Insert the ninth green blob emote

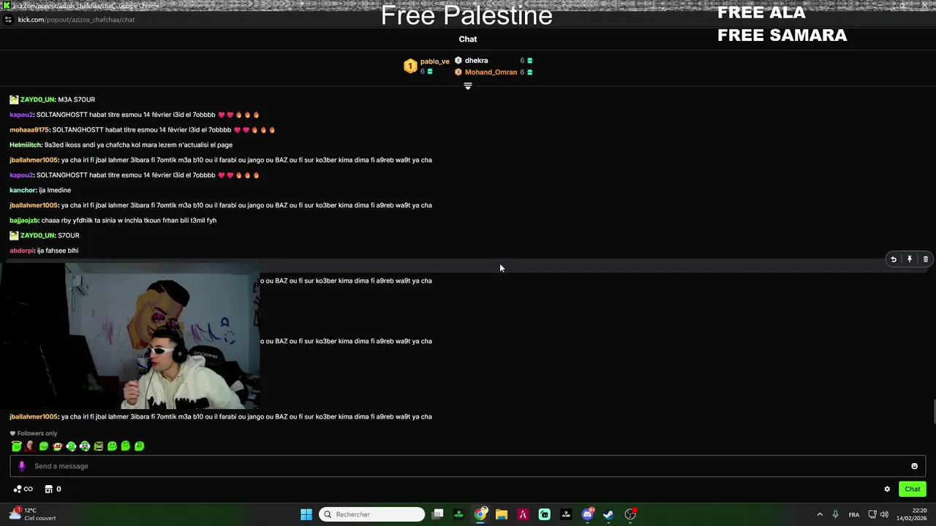126,446
